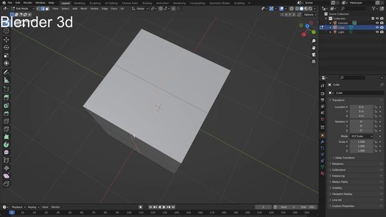
Task: Toggle visibility eye of Light in outliner
Action: [377, 32]
